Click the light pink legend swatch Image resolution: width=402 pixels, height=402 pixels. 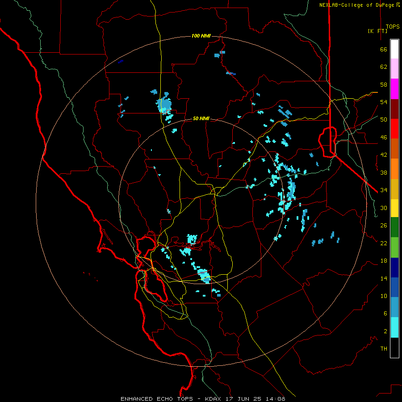click(394, 68)
